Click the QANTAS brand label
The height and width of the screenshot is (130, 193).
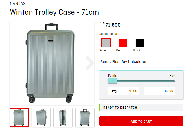tap(18, 4)
